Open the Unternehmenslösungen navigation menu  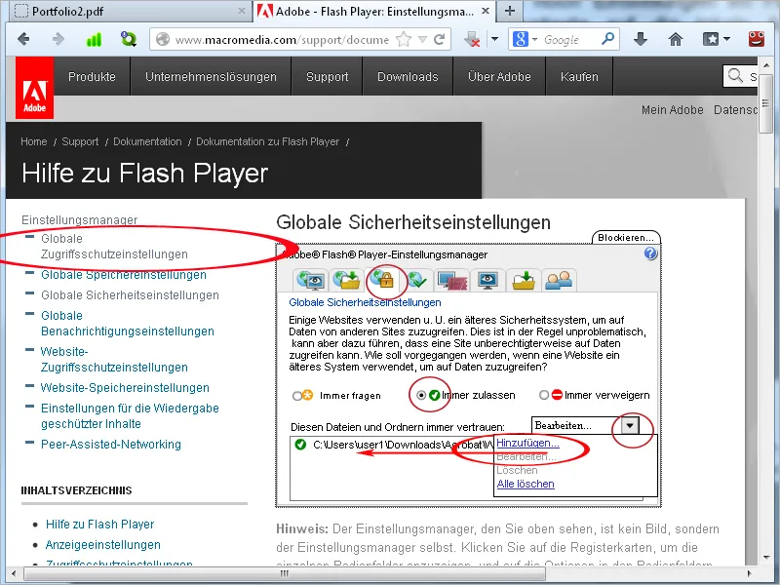pos(211,77)
